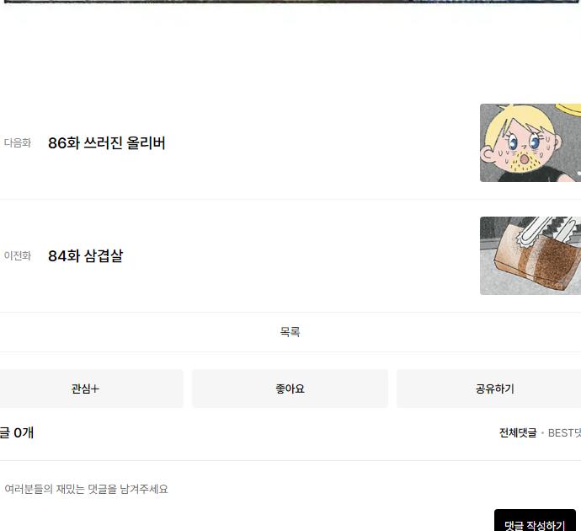Select the 이전화 label
The width and height of the screenshot is (581, 531).
(18, 256)
